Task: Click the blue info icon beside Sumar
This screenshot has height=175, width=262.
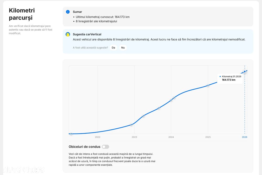Action: 68,12
